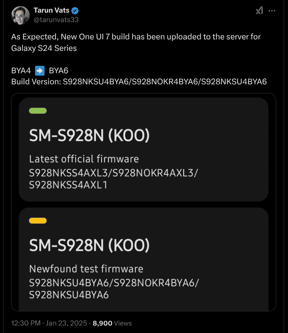Click the blue right-arrow emoji

point(40,71)
